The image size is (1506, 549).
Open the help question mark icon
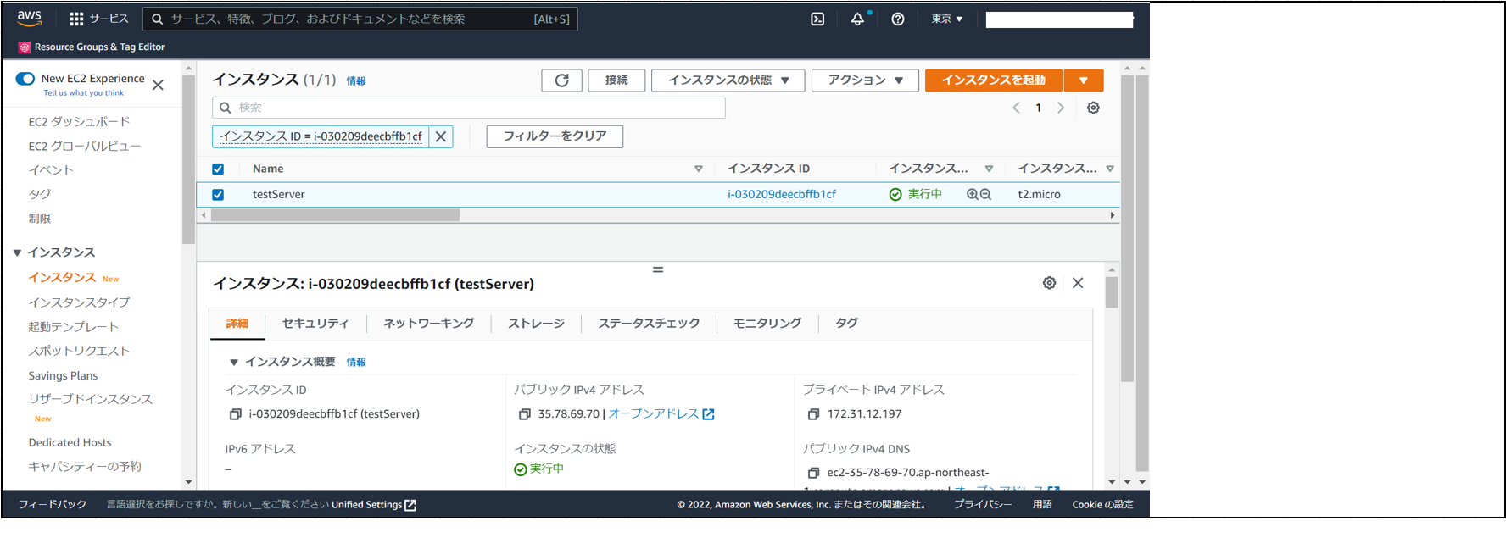point(898,19)
